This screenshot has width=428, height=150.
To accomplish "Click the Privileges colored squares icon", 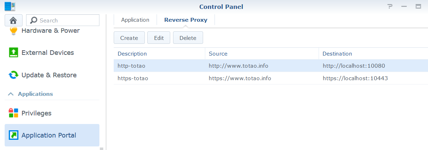I will pos(13,113).
